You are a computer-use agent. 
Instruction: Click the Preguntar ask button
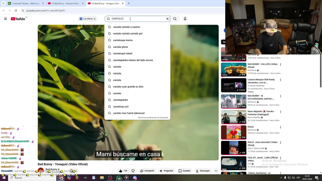tap(166, 171)
